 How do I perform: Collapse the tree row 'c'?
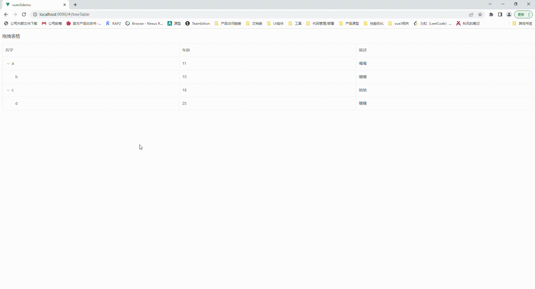(x=8, y=90)
